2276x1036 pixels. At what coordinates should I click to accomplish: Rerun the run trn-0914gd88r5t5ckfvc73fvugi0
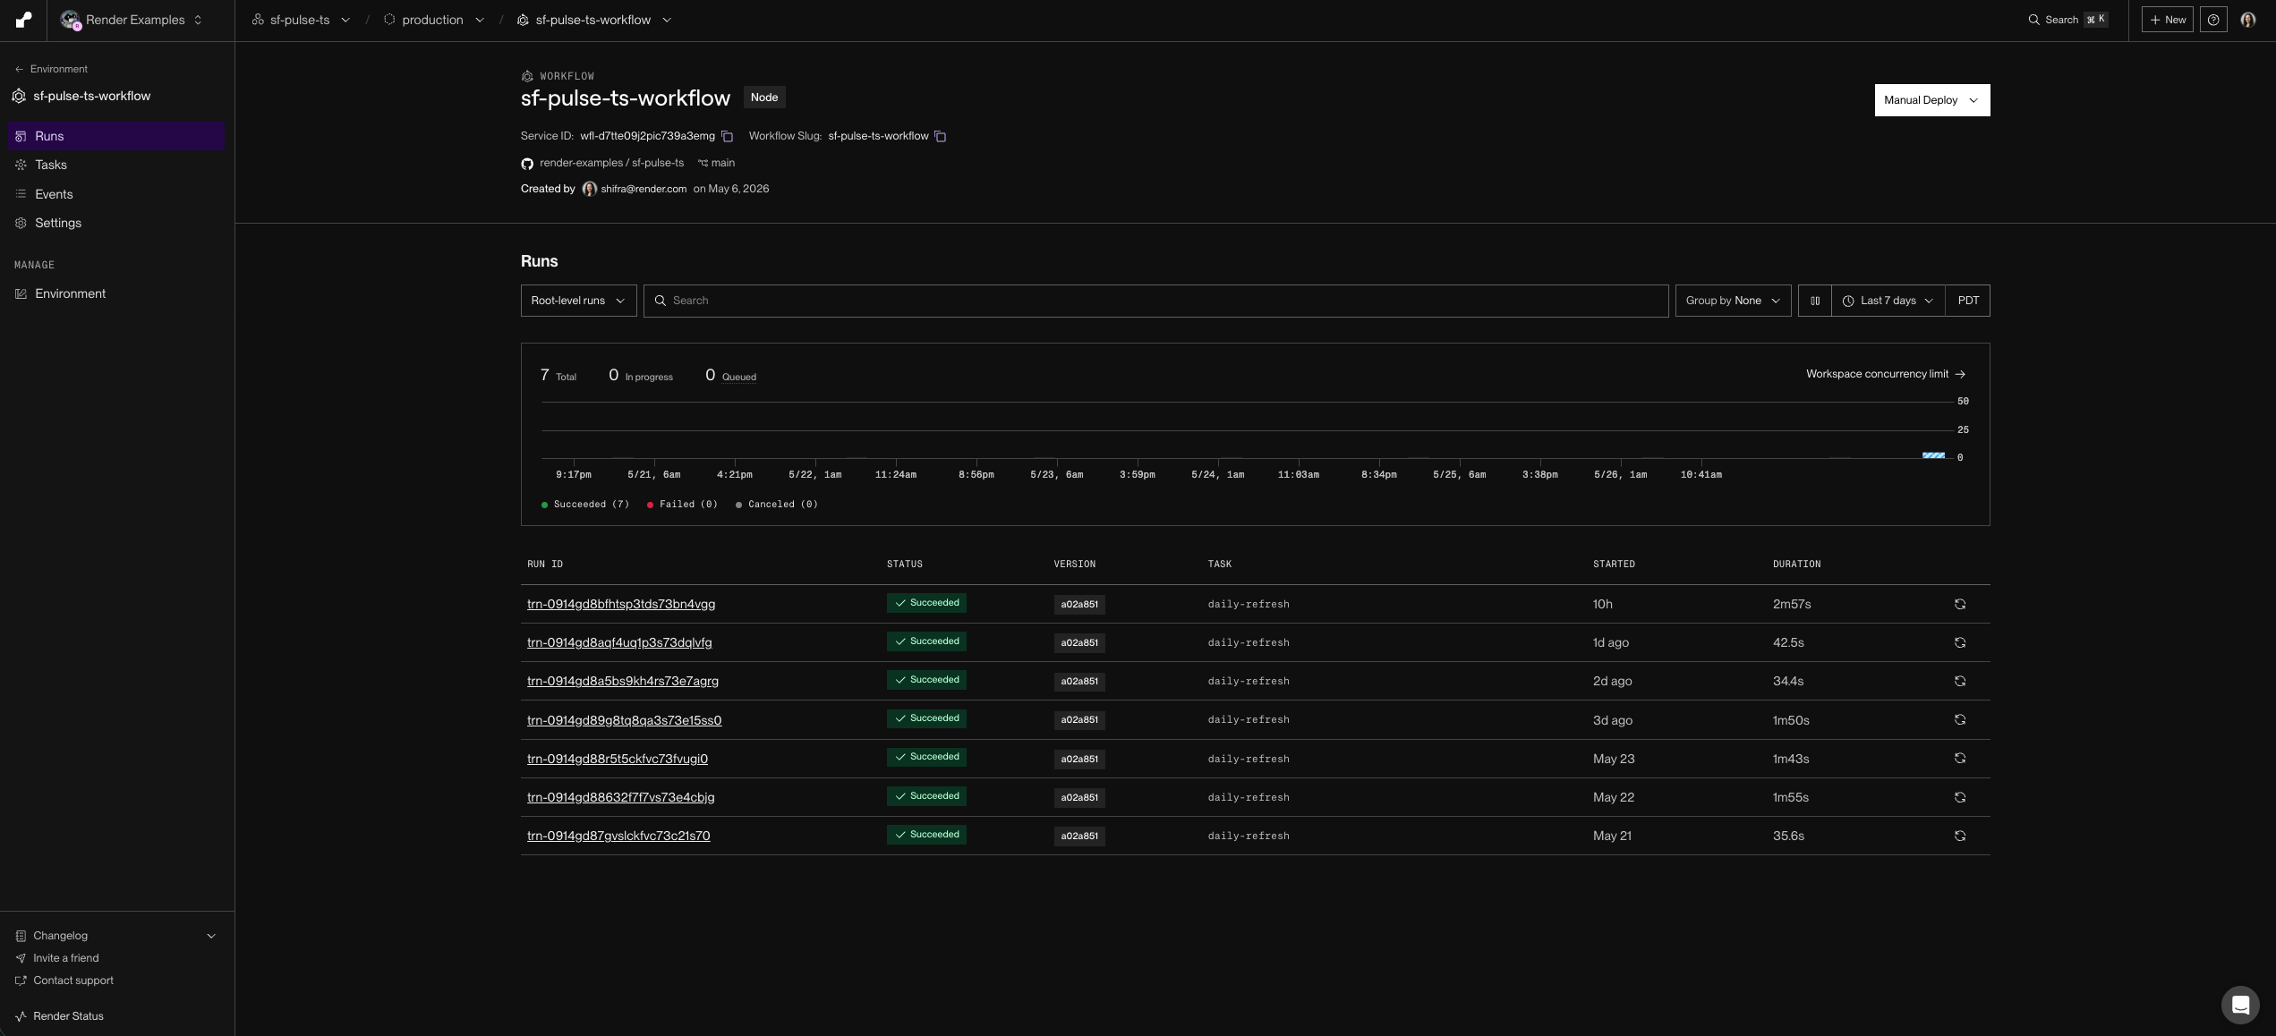tap(1960, 759)
